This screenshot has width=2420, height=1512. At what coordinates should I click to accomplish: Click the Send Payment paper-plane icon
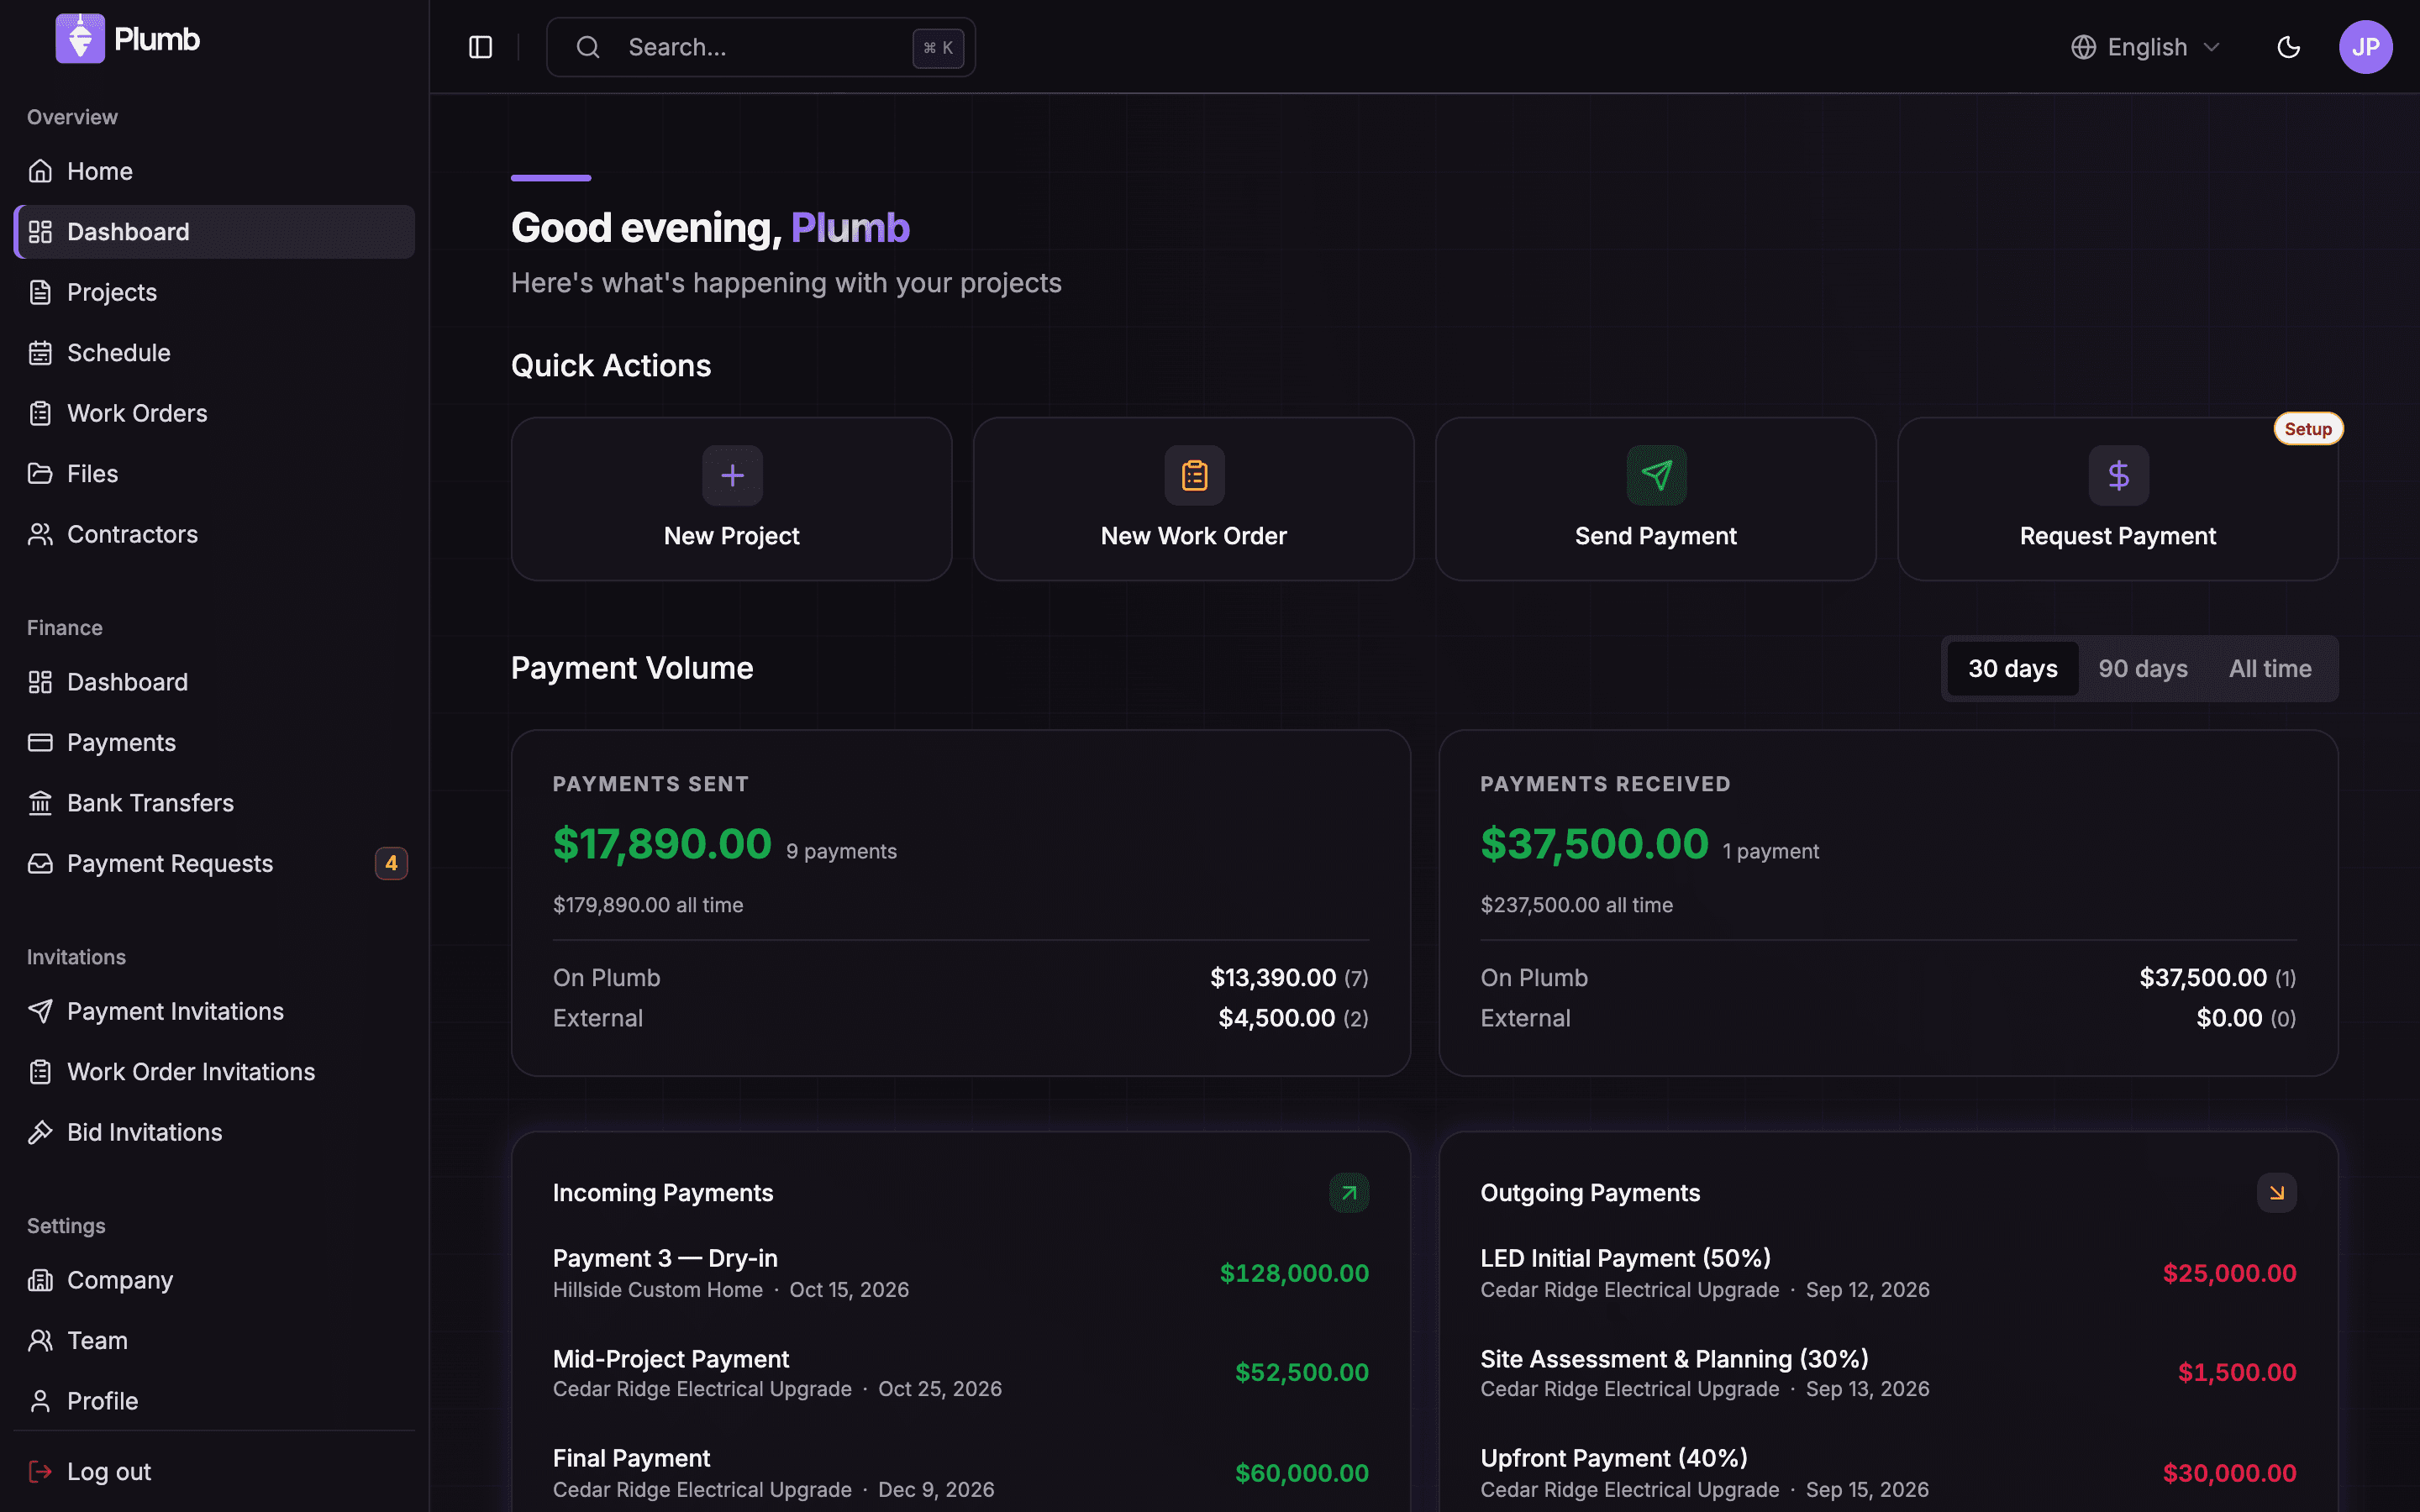click(1656, 475)
